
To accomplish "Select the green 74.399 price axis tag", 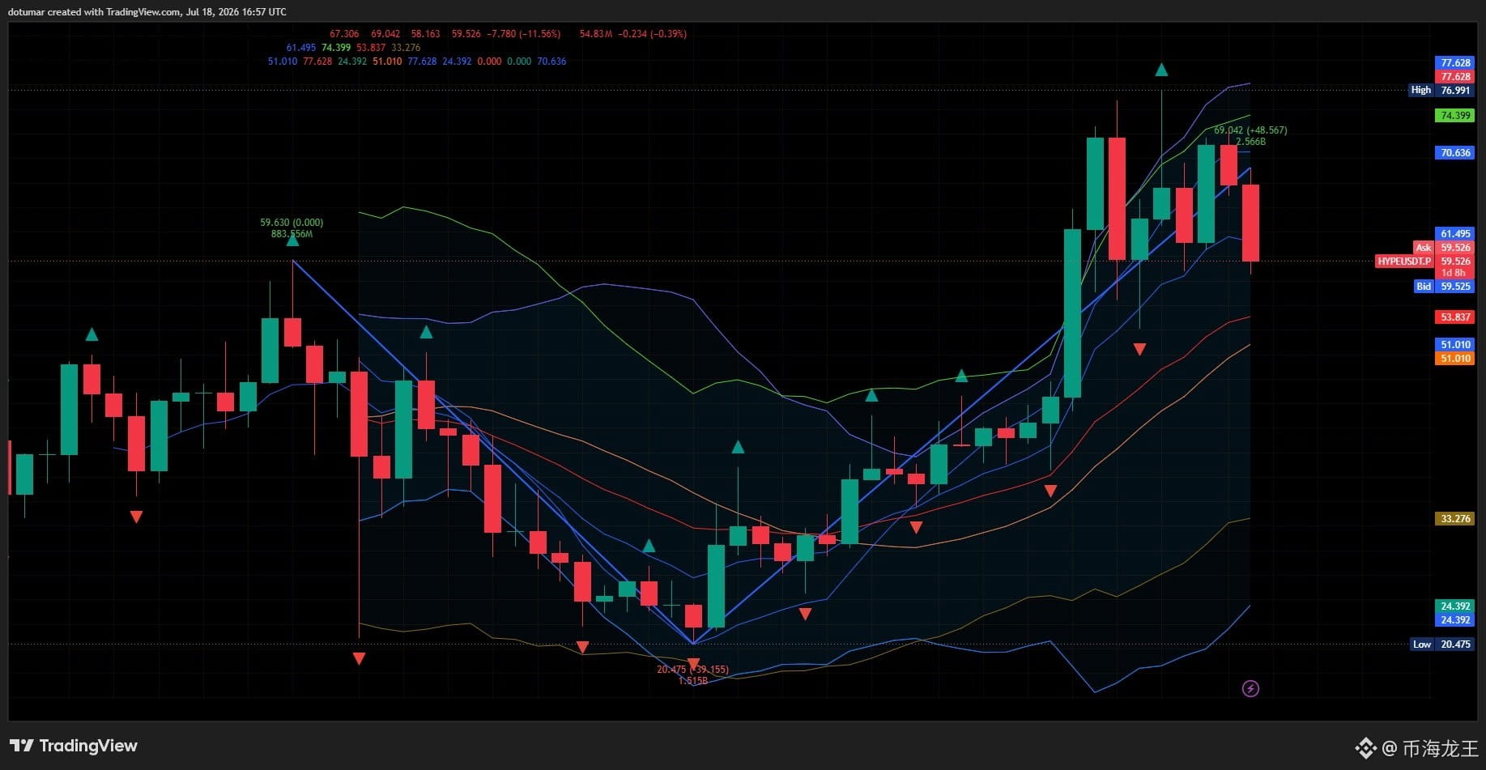I will tap(1455, 116).
